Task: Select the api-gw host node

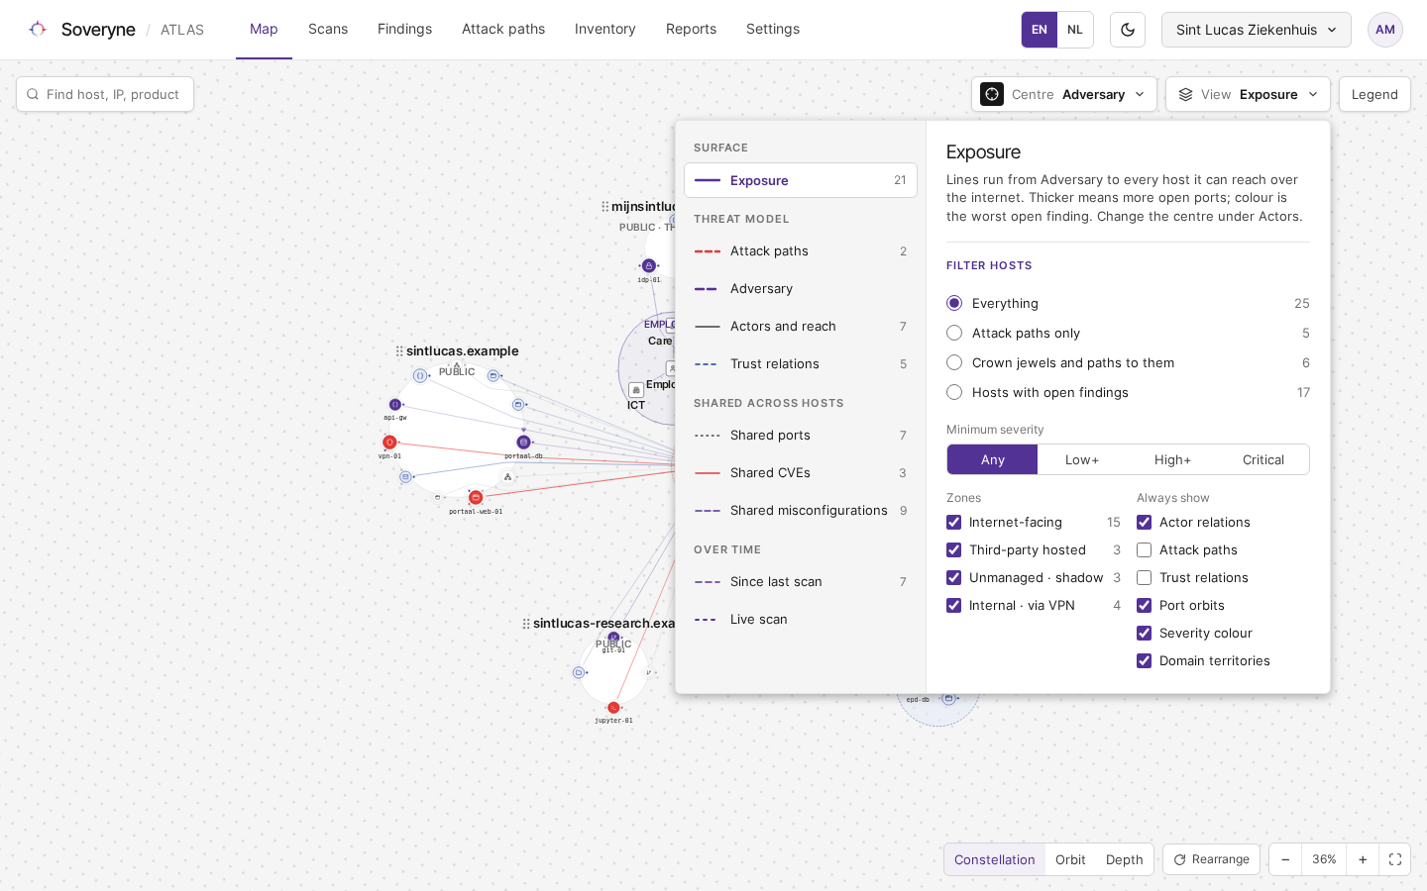Action: point(395,405)
